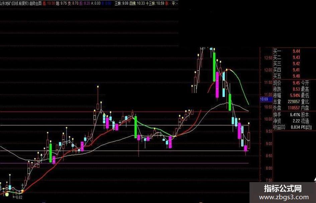316x203 pixels.
Task: Click the 涨跌 value 0.53
Action: (296, 89)
